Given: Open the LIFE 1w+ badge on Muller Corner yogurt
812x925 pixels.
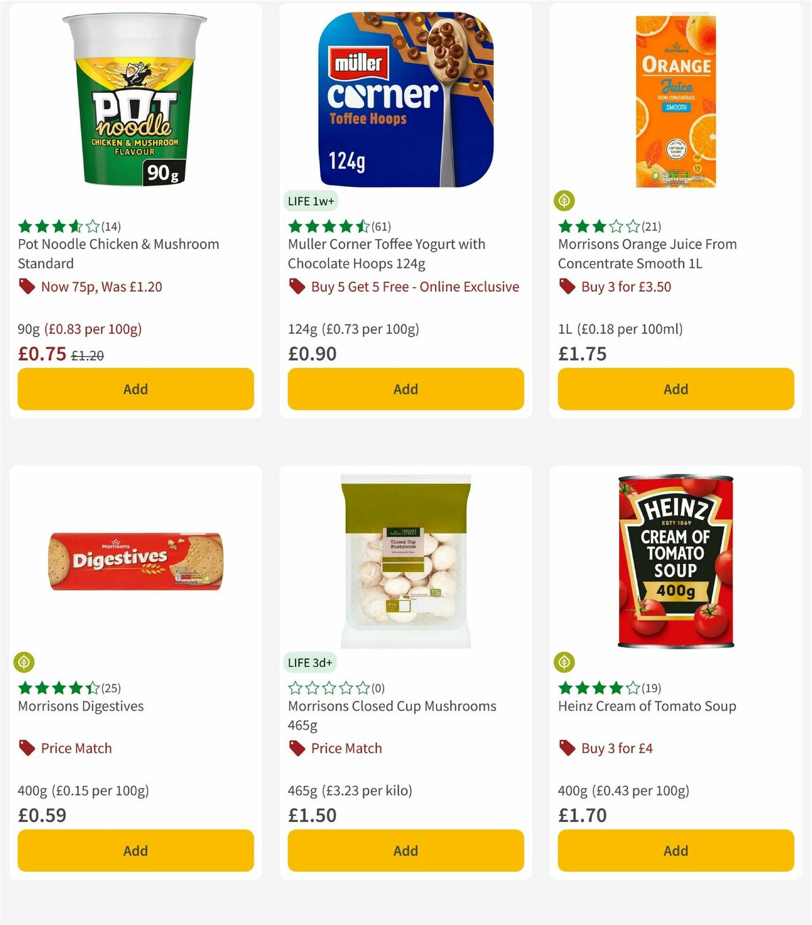Looking at the screenshot, I should [x=310, y=201].
